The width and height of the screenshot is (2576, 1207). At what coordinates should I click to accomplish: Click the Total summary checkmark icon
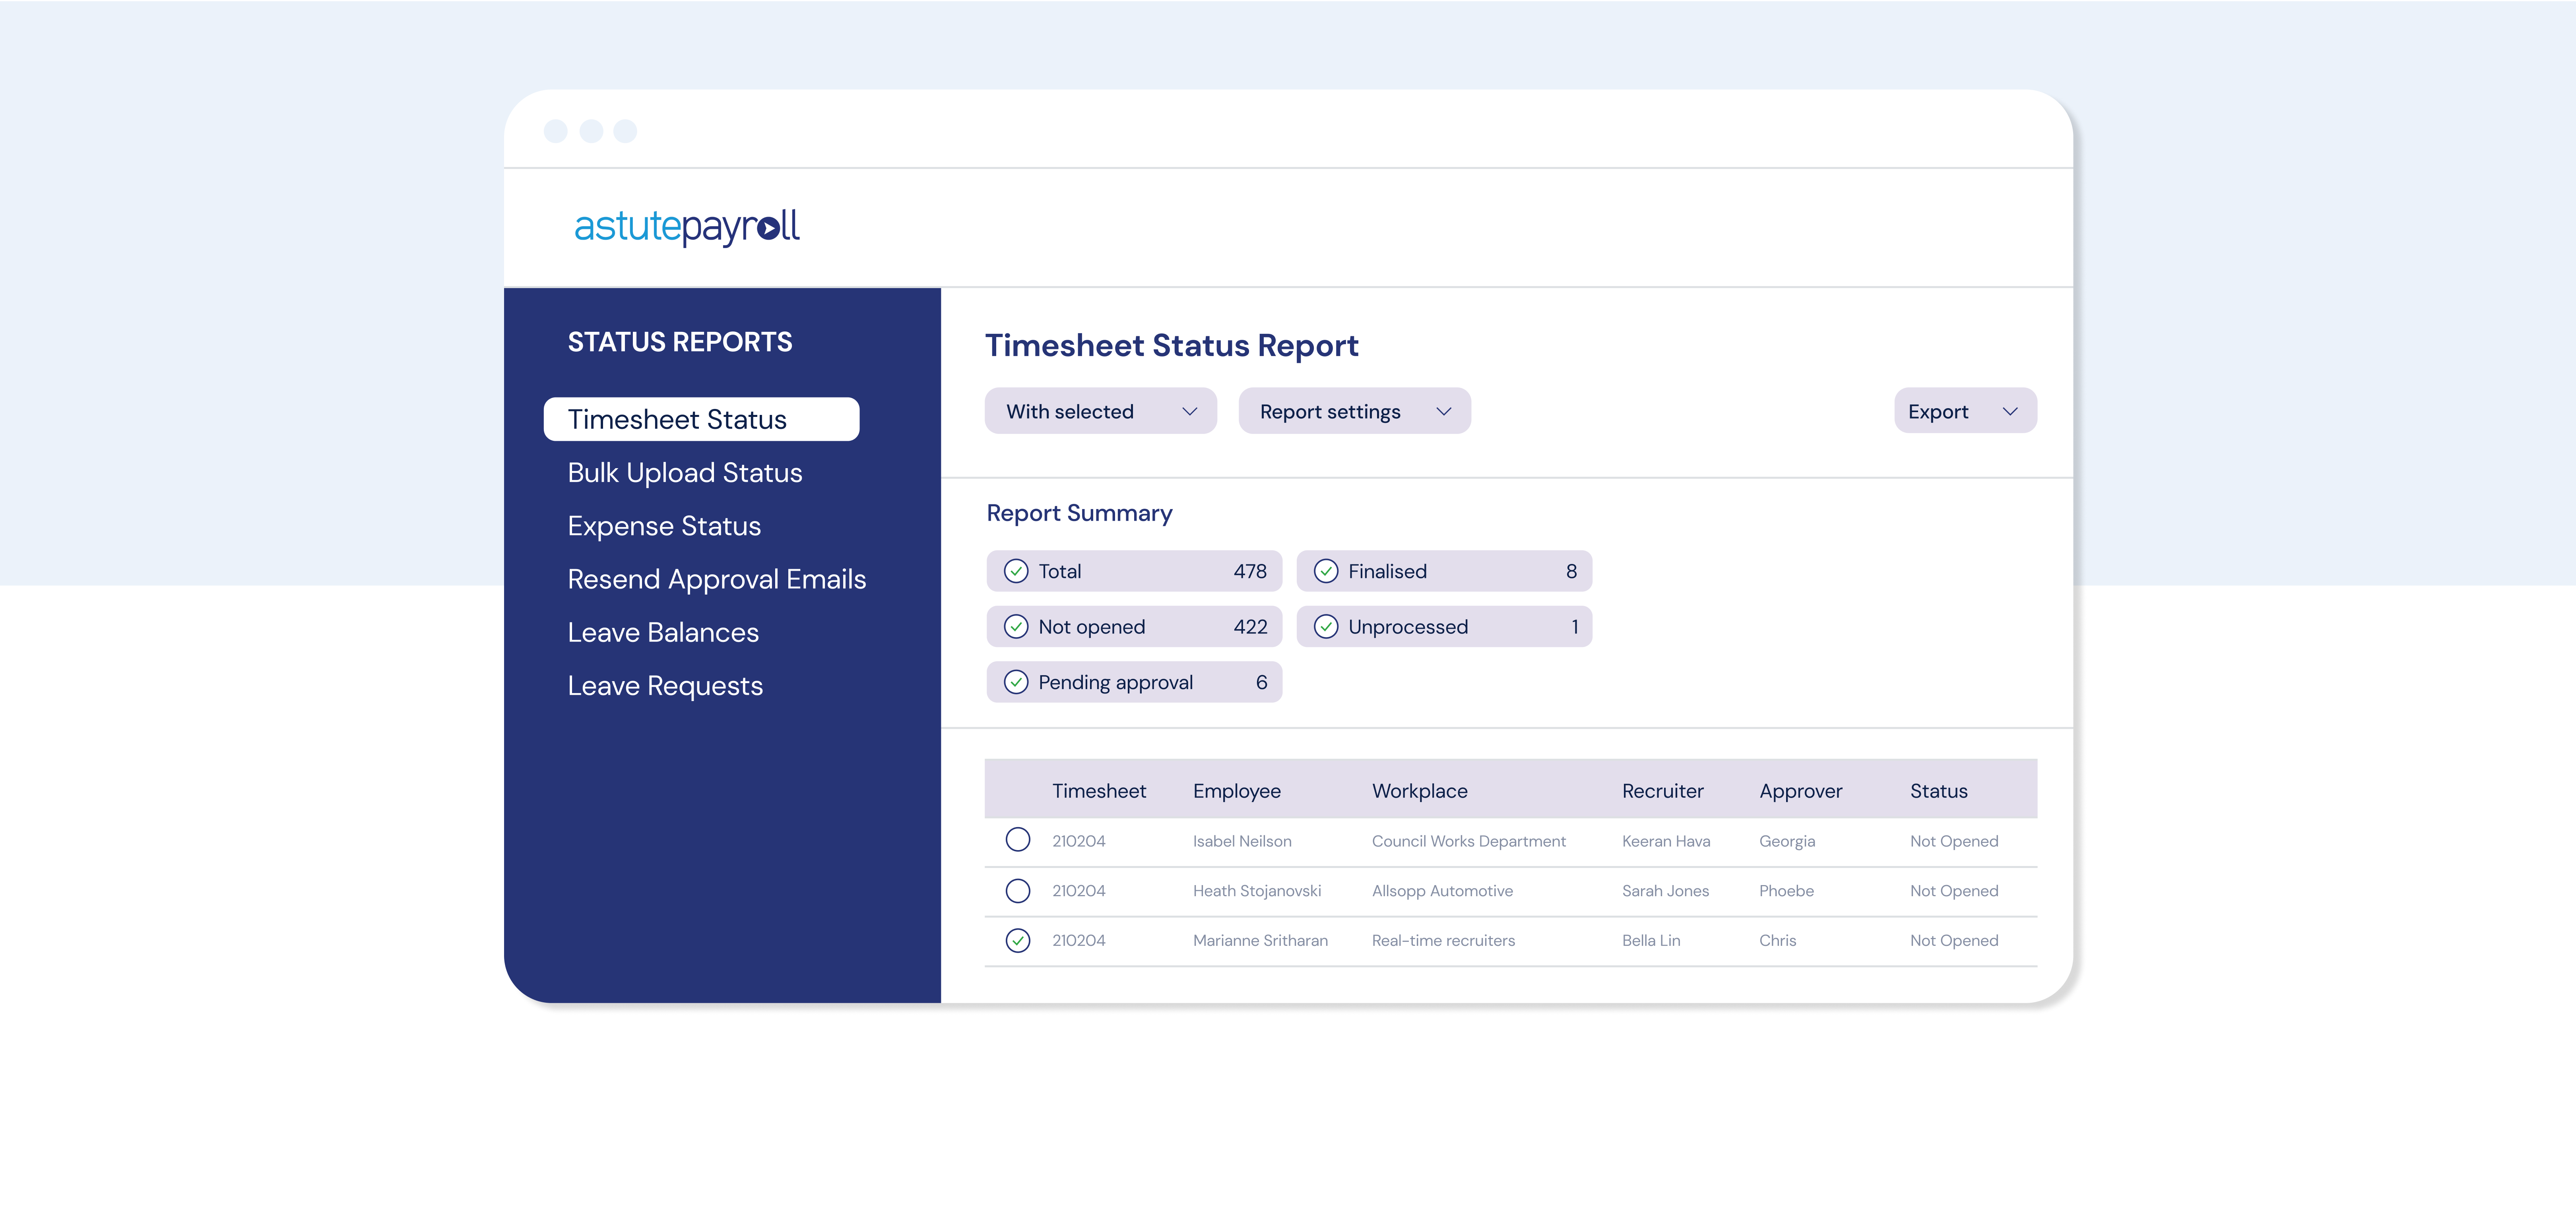point(1016,571)
